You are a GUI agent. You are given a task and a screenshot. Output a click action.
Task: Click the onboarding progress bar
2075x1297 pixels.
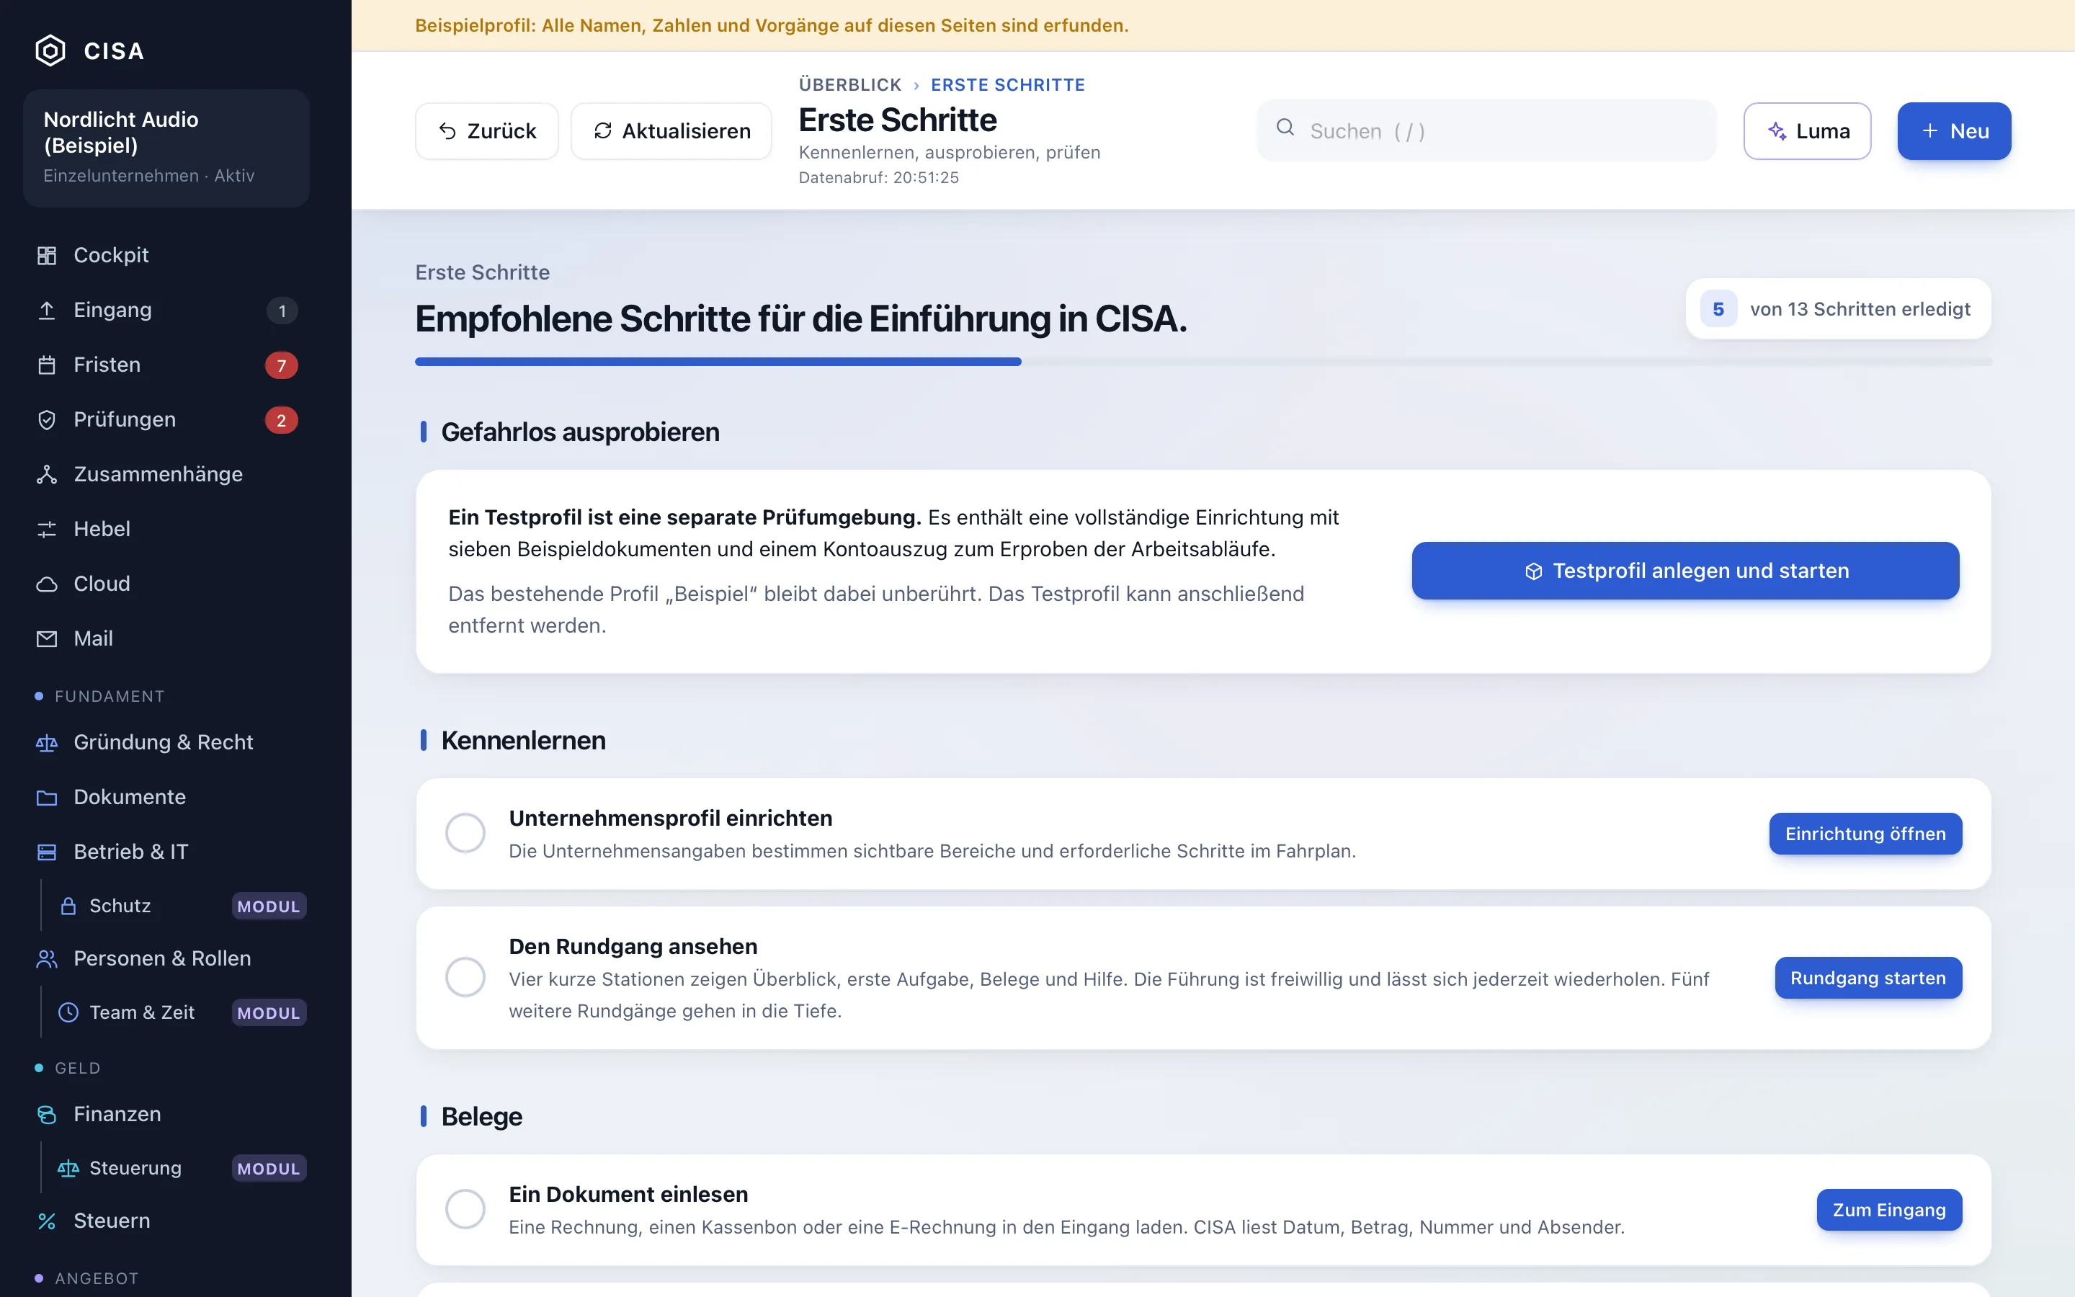pos(1204,362)
